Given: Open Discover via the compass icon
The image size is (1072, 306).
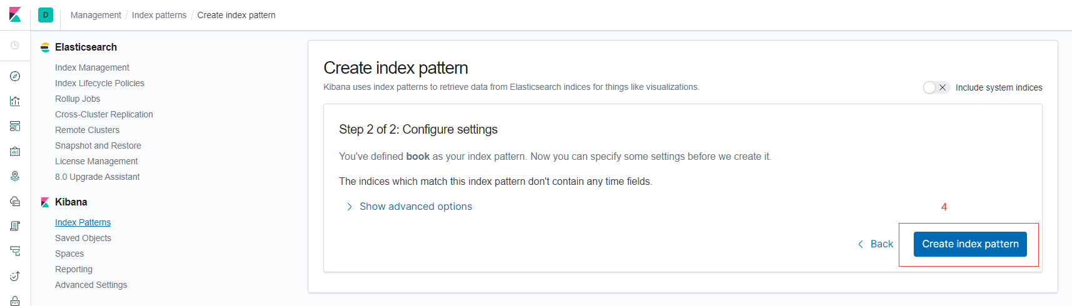Looking at the screenshot, I should click(x=15, y=76).
